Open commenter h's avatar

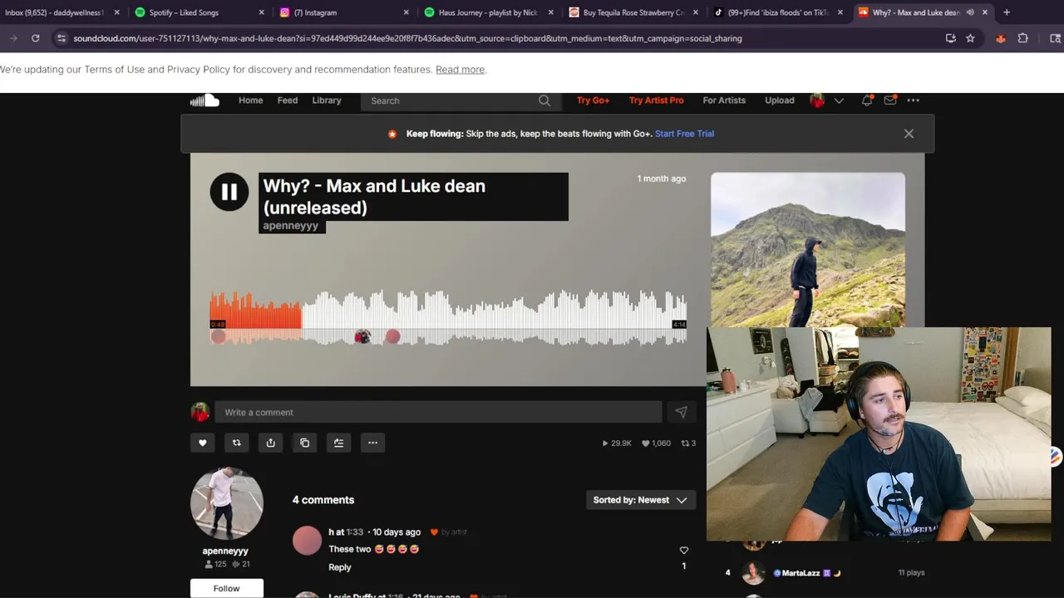point(307,541)
